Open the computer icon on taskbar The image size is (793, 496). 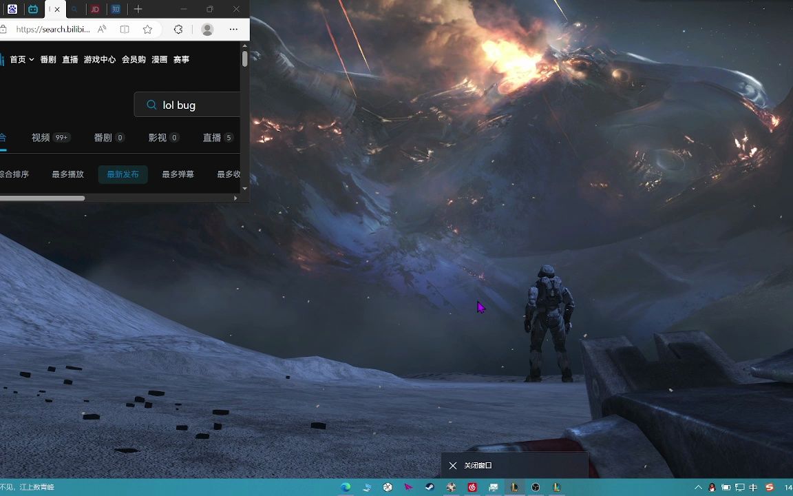[367, 487]
